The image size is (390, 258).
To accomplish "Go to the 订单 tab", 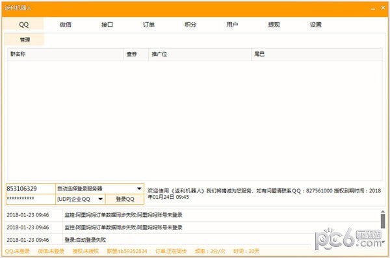I will [149, 25].
